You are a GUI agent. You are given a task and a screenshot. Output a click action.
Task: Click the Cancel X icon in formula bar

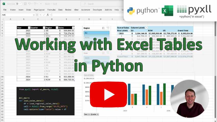[40, 15]
